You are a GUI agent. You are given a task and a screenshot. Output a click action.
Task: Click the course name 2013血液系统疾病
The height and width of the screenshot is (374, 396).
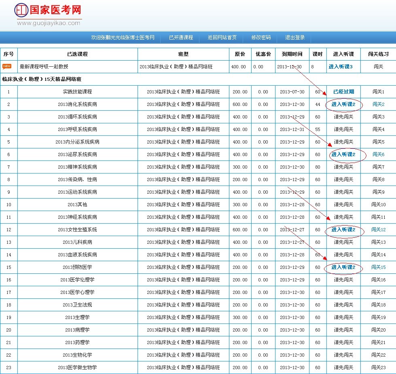pyautogui.click(x=77, y=255)
